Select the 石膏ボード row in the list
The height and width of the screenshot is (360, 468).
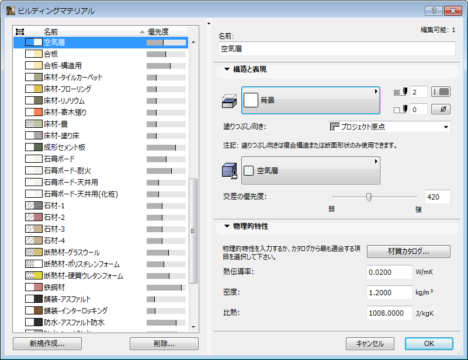100,159
